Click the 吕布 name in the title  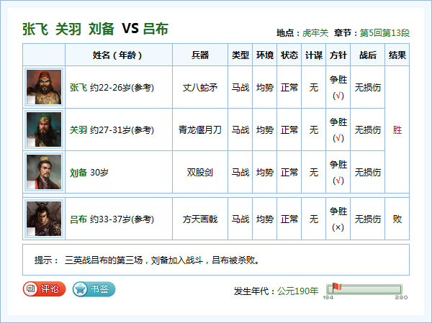pyautogui.click(x=156, y=29)
